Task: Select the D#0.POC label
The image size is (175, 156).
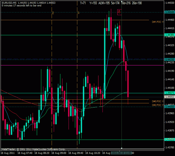Action: (158, 101)
